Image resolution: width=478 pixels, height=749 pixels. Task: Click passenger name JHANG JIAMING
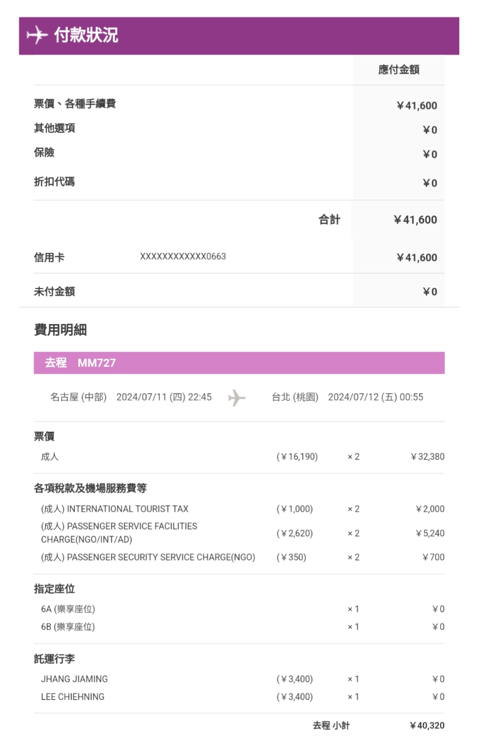pyautogui.click(x=74, y=679)
